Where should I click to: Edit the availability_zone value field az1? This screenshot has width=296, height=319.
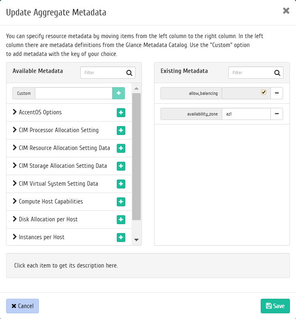pos(246,114)
